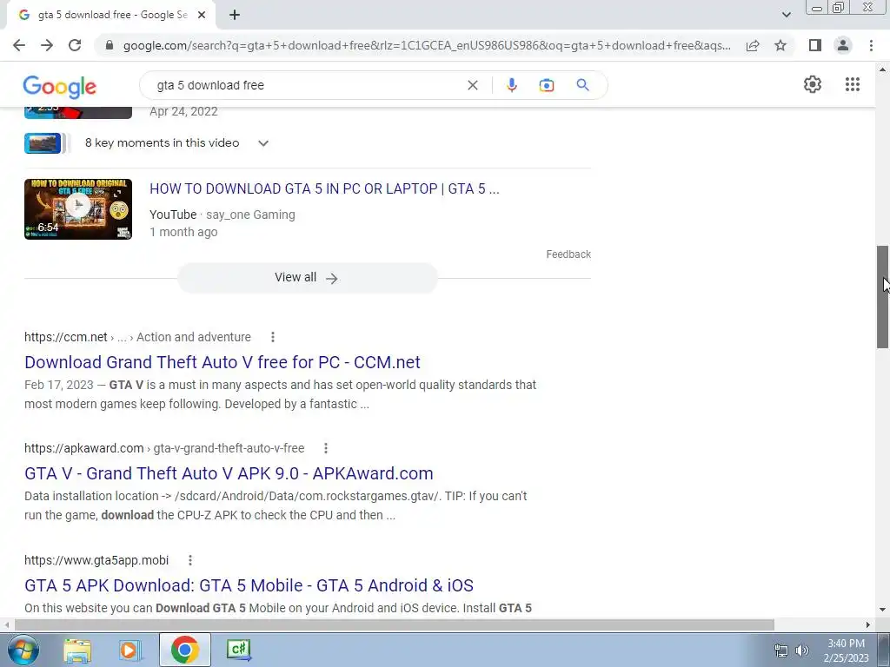Viewport: 890px width, 667px height.
Task: Click the address bar URL text
Action: tap(427, 45)
